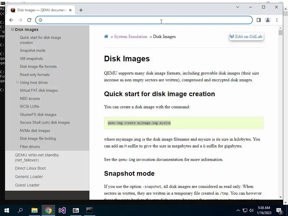This screenshot has width=288, height=216.
Task: Click the page vertical scrollbar thumb
Action: click(x=280, y=33)
